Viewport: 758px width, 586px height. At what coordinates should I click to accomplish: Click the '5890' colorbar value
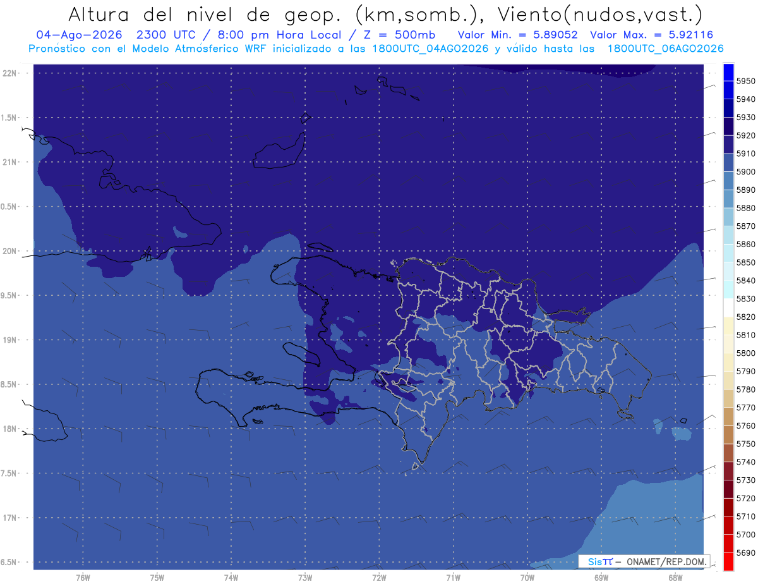click(745, 190)
